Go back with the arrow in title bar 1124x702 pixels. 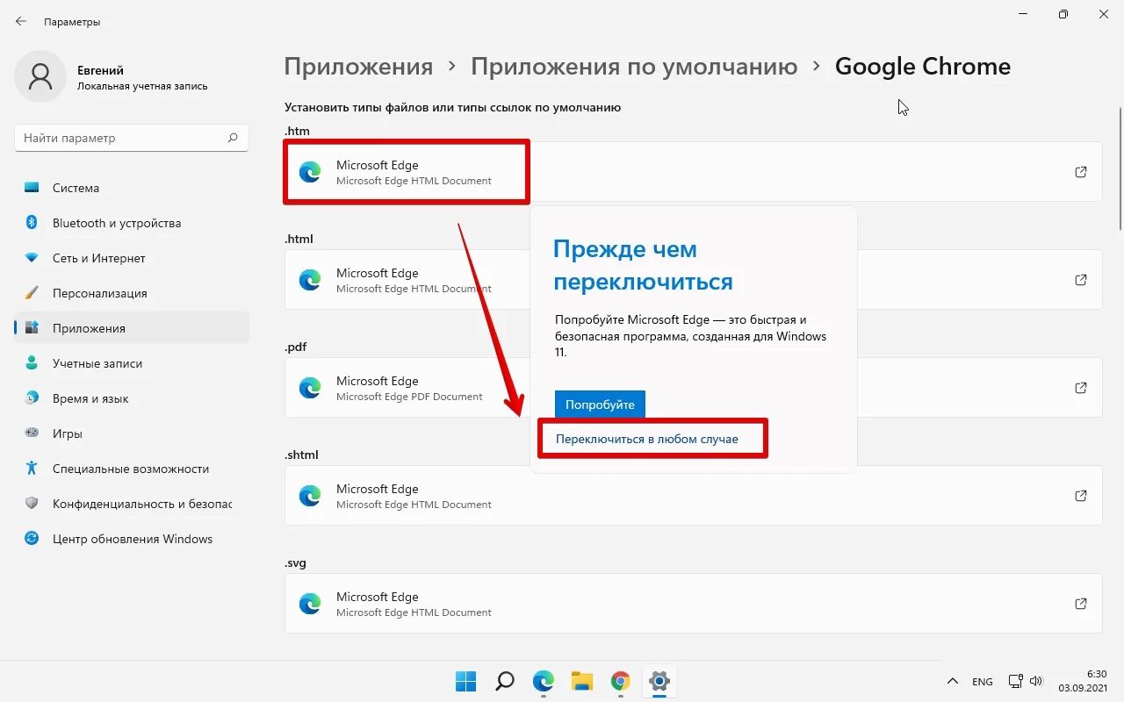coord(21,21)
